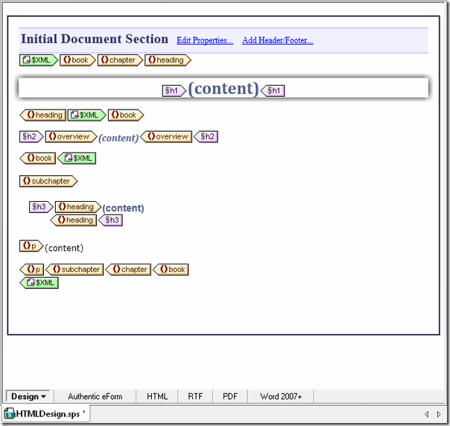Select the opening §h3 format tag
Viewport: 450px width, 426px height.
point(41,207)
